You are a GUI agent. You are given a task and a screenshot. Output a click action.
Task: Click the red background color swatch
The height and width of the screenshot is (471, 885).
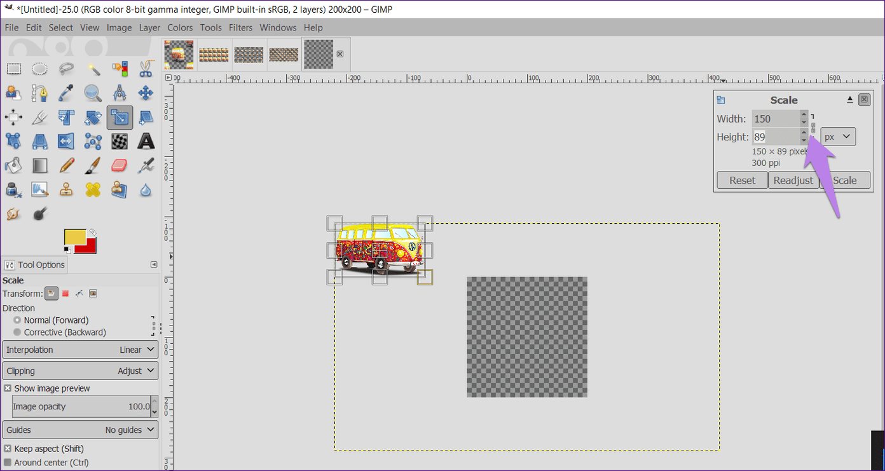pos(90,245)
